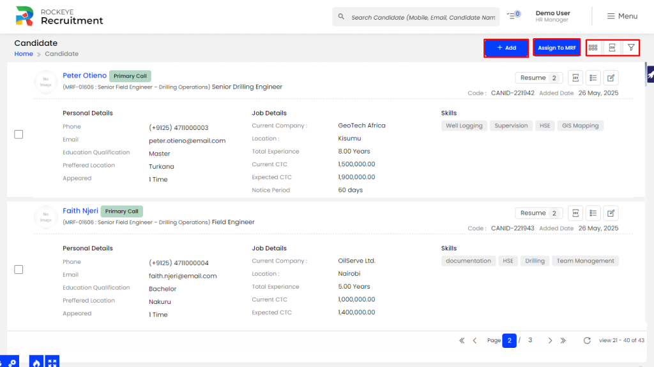Go to first page of results

pos(462,340)
